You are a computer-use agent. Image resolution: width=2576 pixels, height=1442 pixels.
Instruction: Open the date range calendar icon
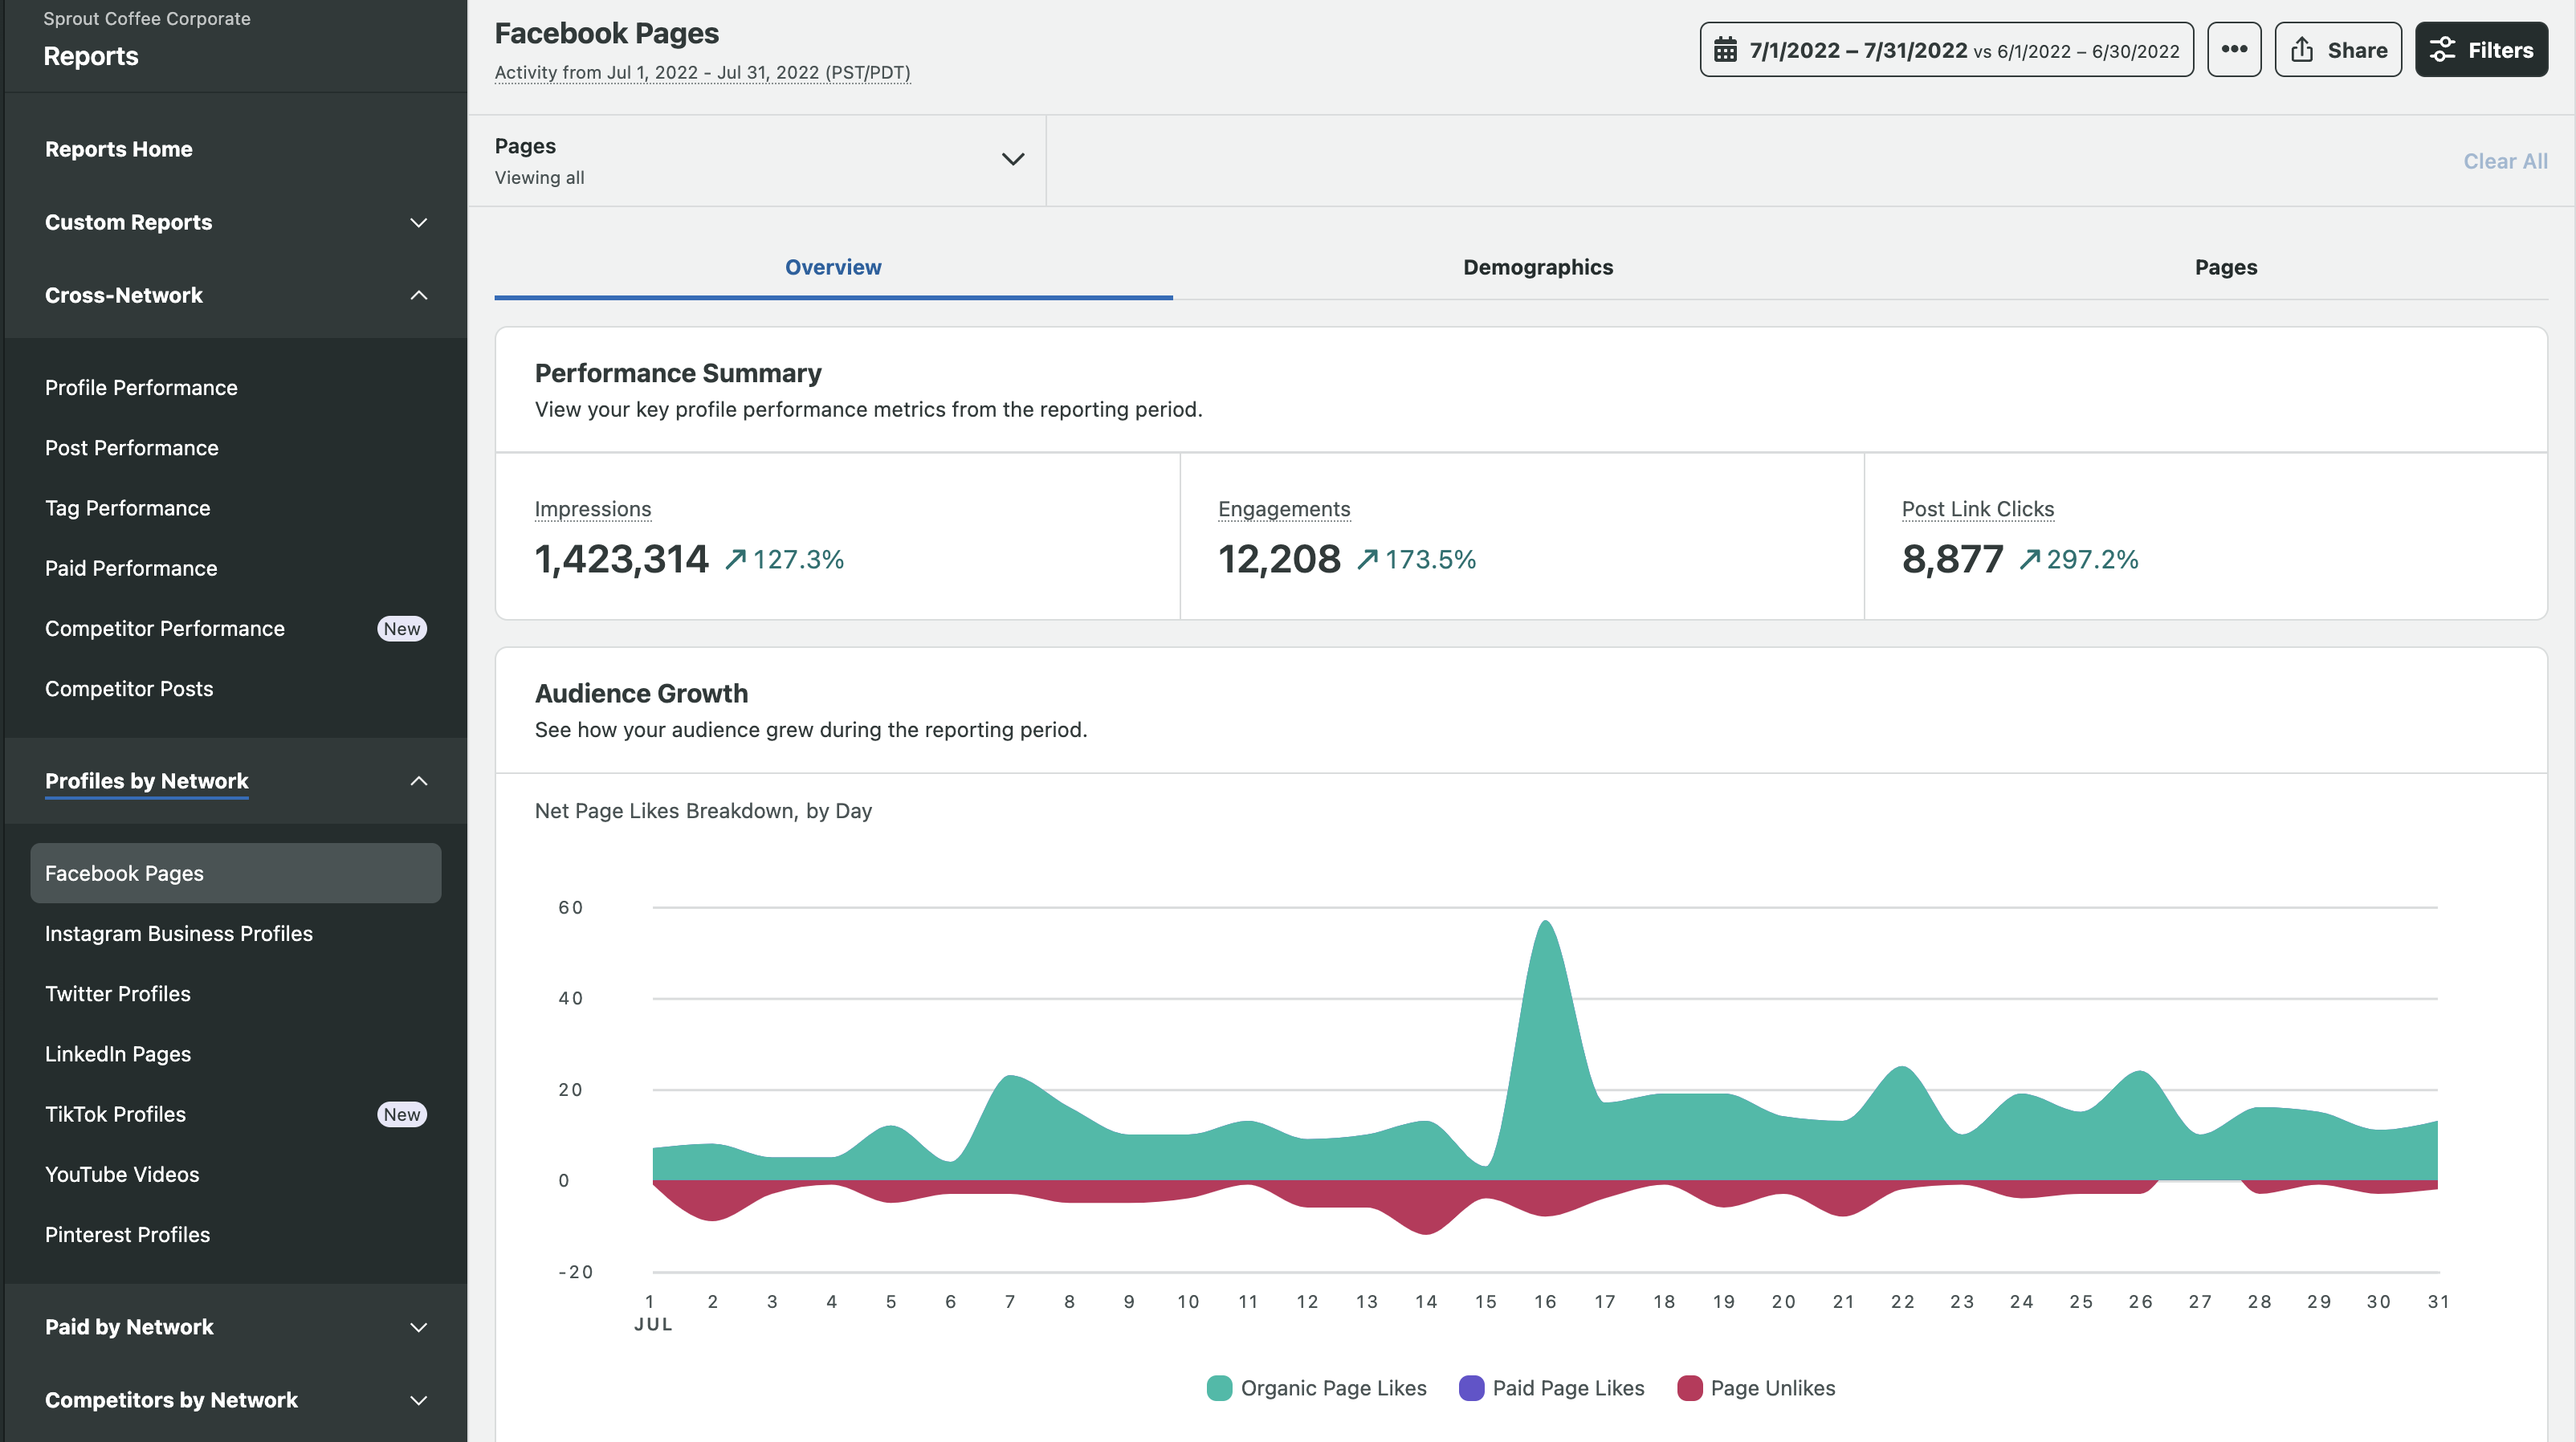point(1725,48)
